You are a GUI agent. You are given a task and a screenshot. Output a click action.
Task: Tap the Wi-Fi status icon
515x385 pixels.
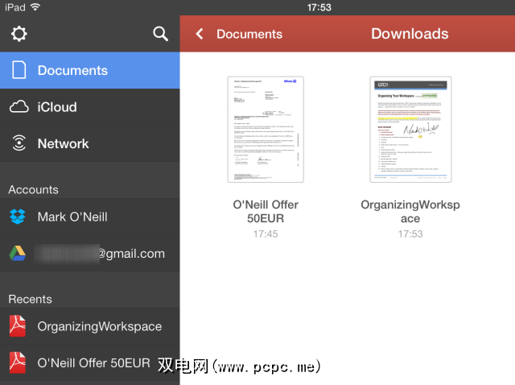[35, 7]
